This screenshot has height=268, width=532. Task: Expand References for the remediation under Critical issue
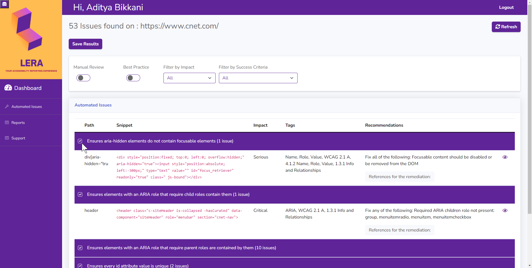click(400, 230)
